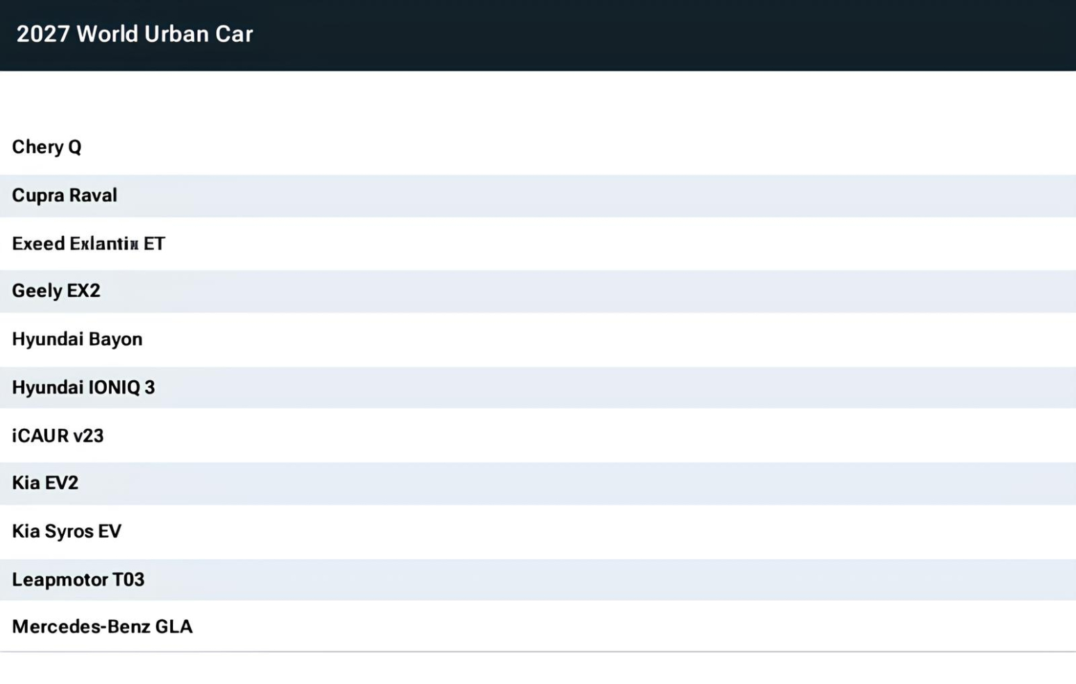The image size is (1076, 684).
Task: Select the Exeed ET list entry
Action: [x=538, y=243]
